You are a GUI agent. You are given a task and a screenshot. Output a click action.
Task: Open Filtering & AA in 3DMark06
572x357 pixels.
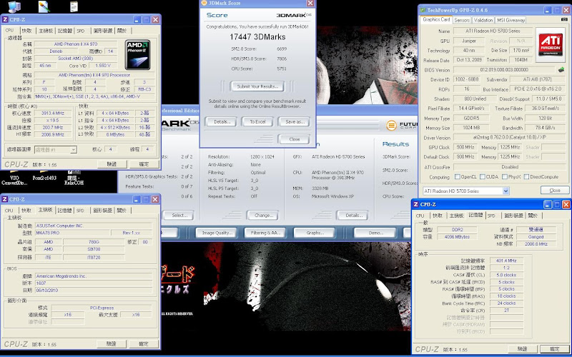tap(265, 233)
